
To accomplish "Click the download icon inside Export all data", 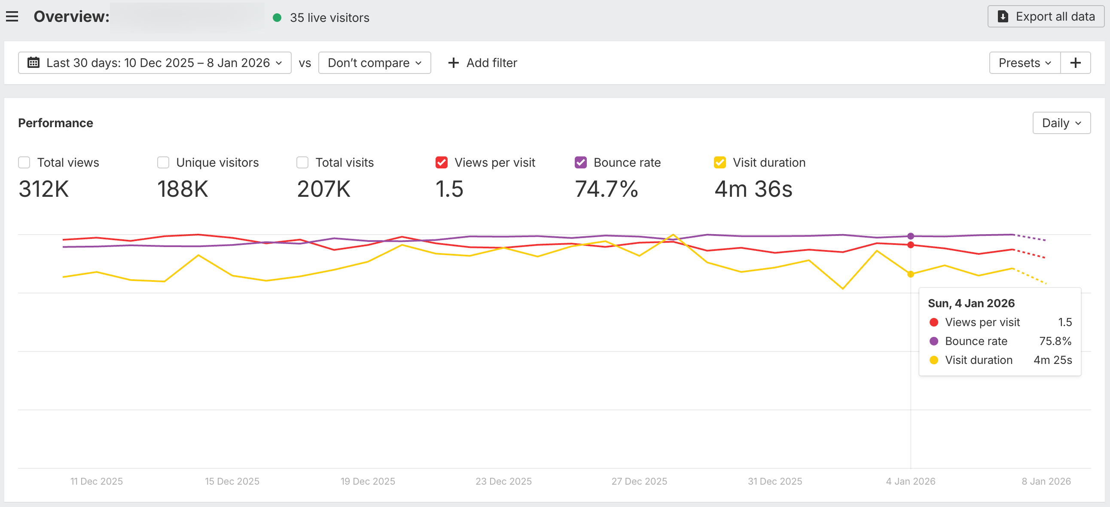I will point(1003,16).
